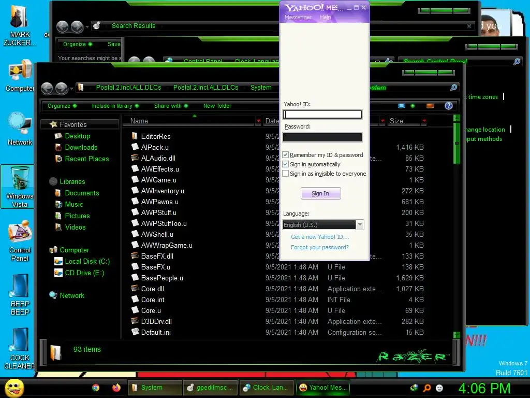Click Get a new Yahoo! ID link
Image resolution: width=530 pixels, height=398 pixels.
320,237
